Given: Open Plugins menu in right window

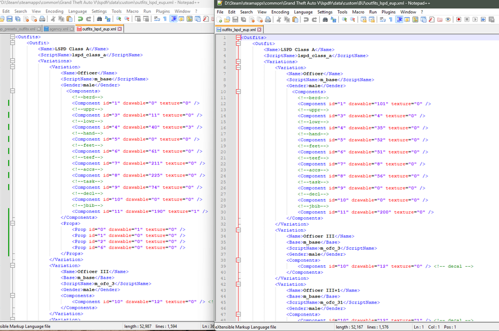Looking at the screenshot, I should [388, 12].
